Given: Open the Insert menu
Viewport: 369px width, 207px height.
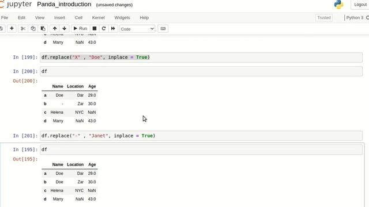Looking at the screenshot, I should point(59,18).
